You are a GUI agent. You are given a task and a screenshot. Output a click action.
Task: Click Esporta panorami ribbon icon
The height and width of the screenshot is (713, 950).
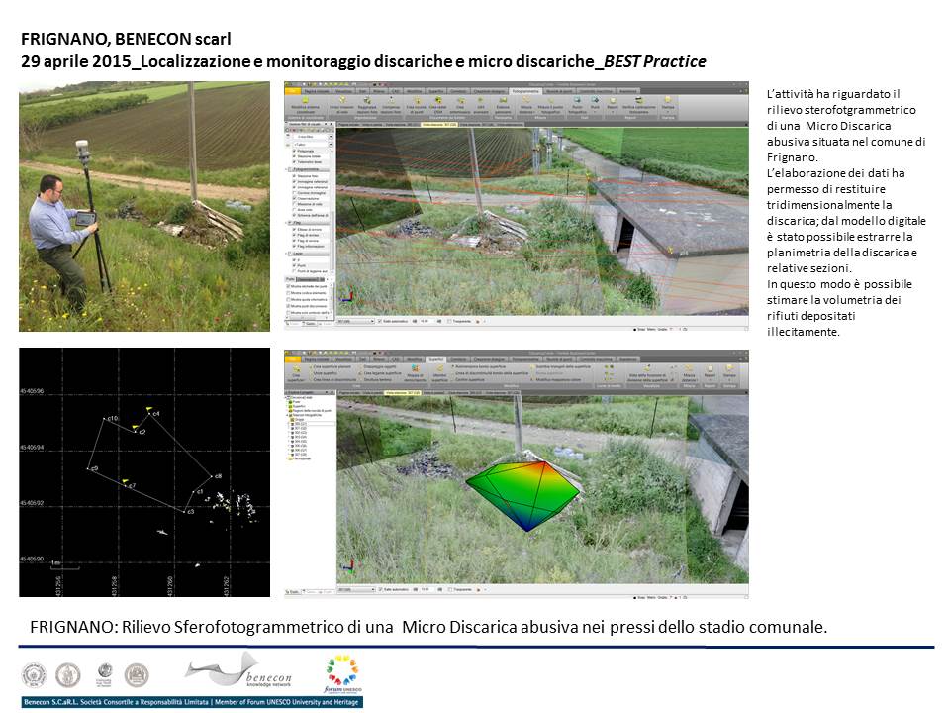(x=503, y=104)
